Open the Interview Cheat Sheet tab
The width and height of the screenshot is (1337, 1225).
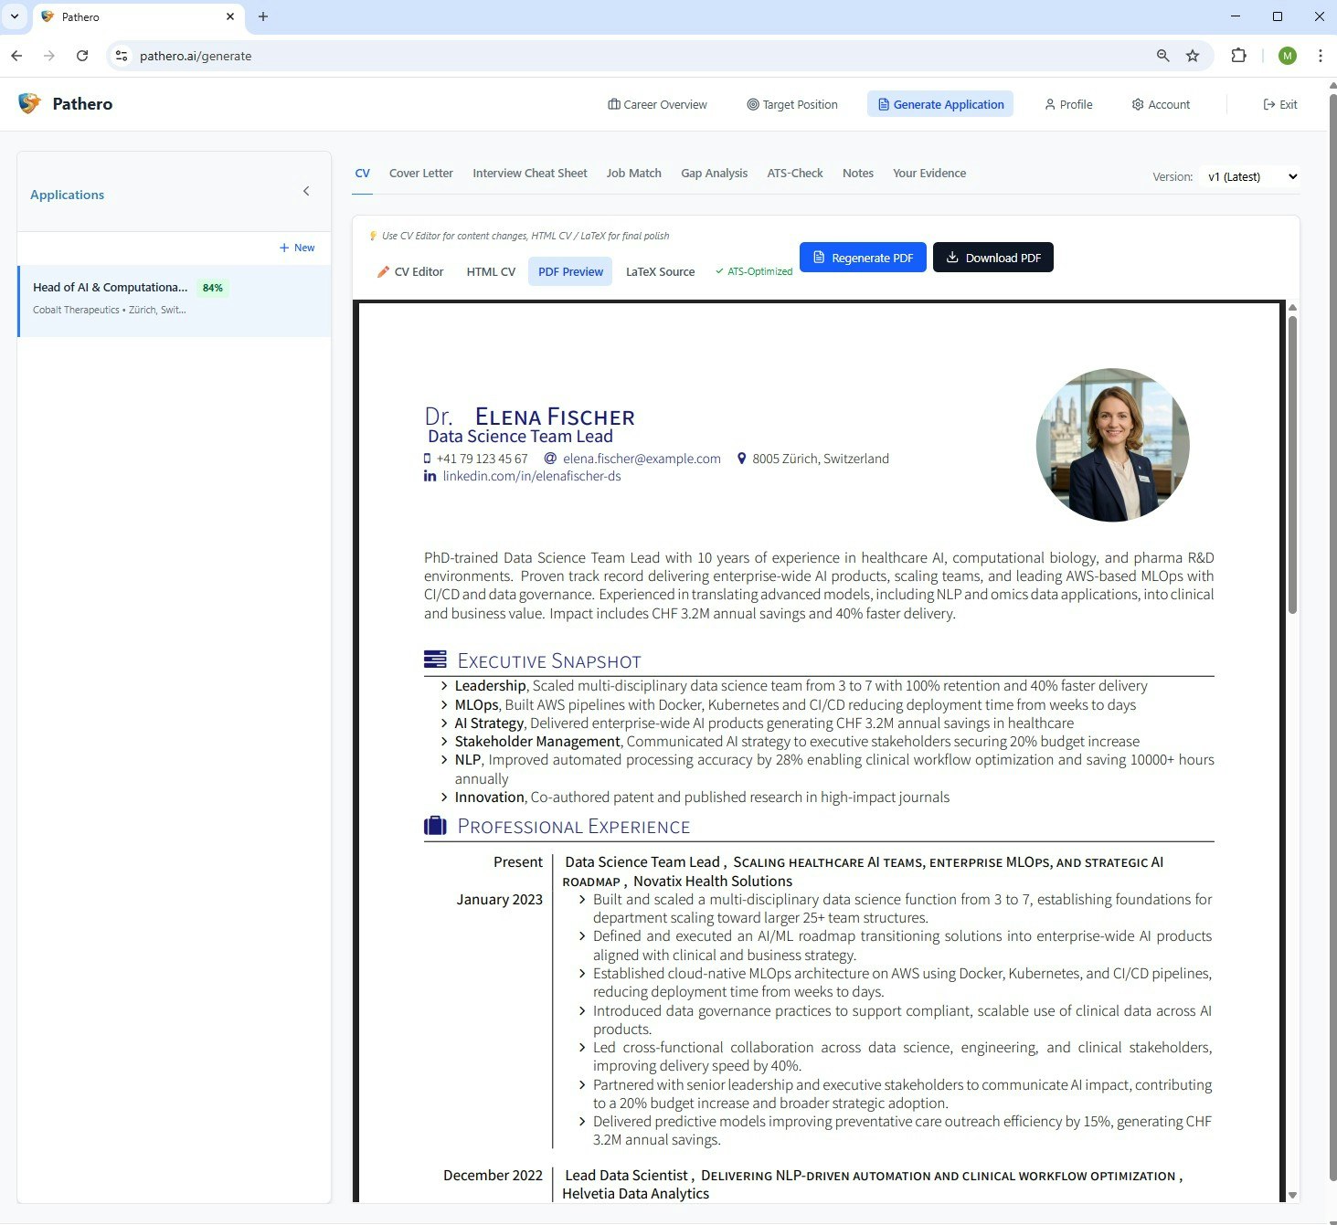pos(530,173)
